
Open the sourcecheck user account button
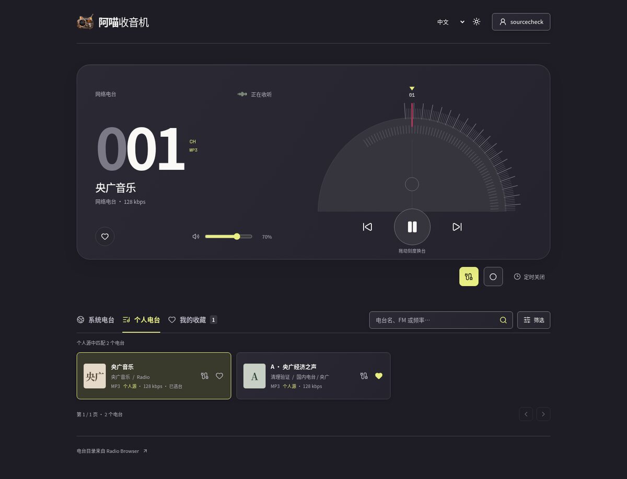pyautogui.click(x=521, y=22)
